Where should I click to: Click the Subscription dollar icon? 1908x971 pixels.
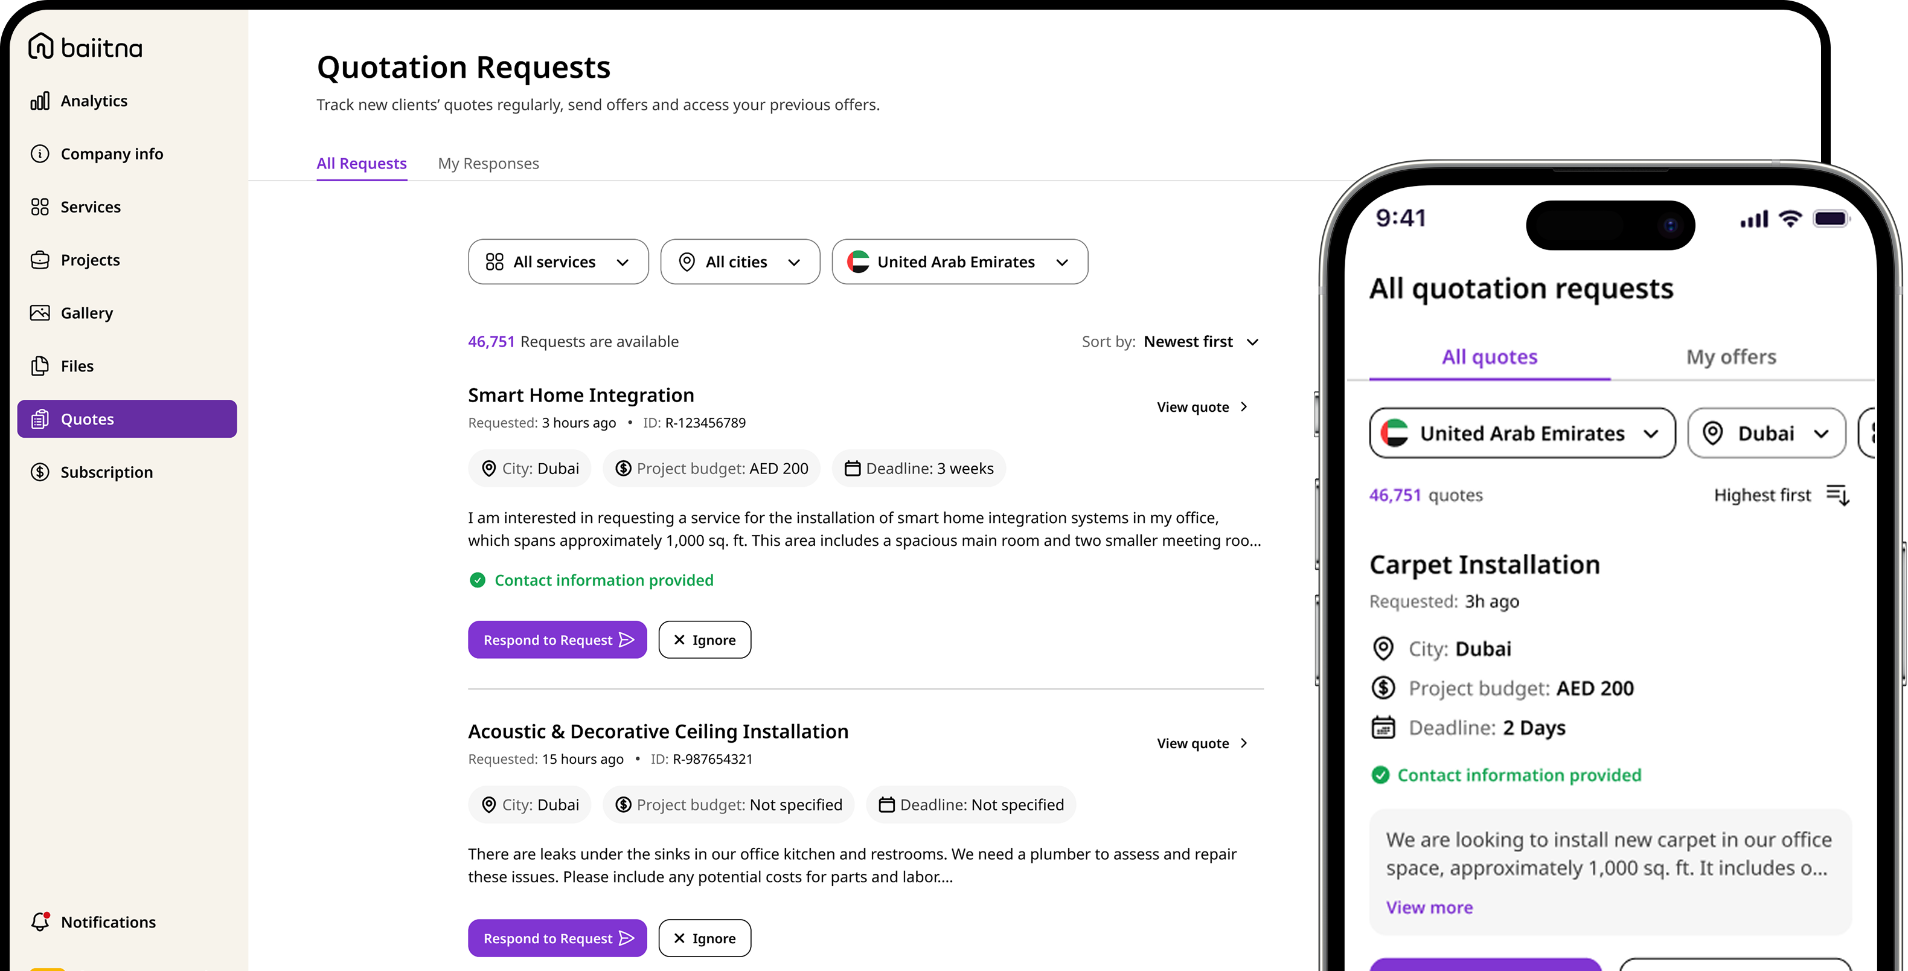(x=40, y=472)
